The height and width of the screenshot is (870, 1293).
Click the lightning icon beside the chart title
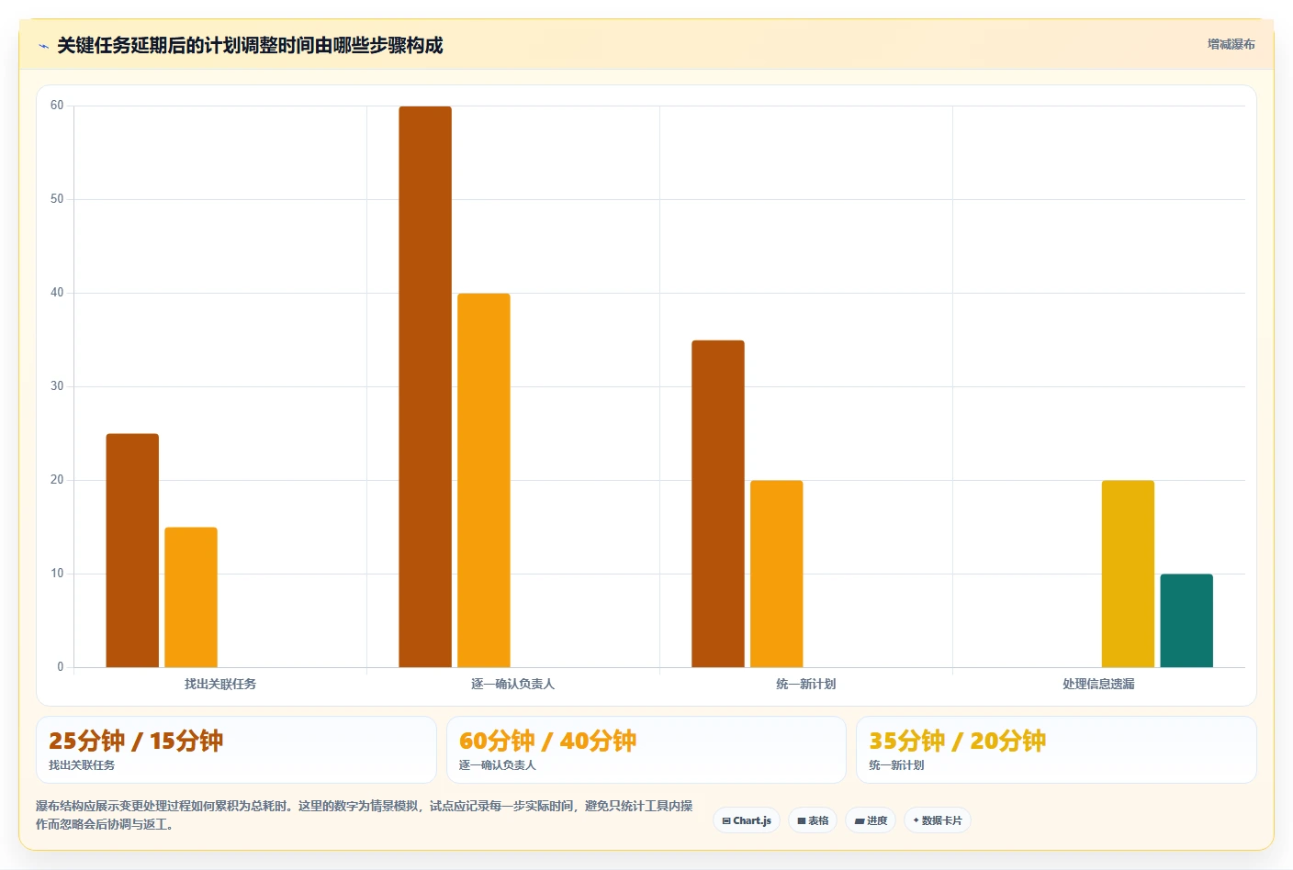[x=43, y=46]
